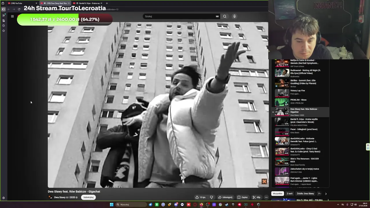Open the Windows Start menu
This screenshot has width=370, height=208.
click(112, 205)
